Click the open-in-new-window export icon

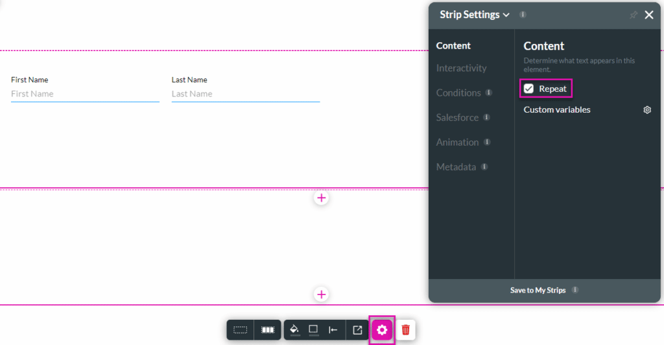[x=357, y=330]
